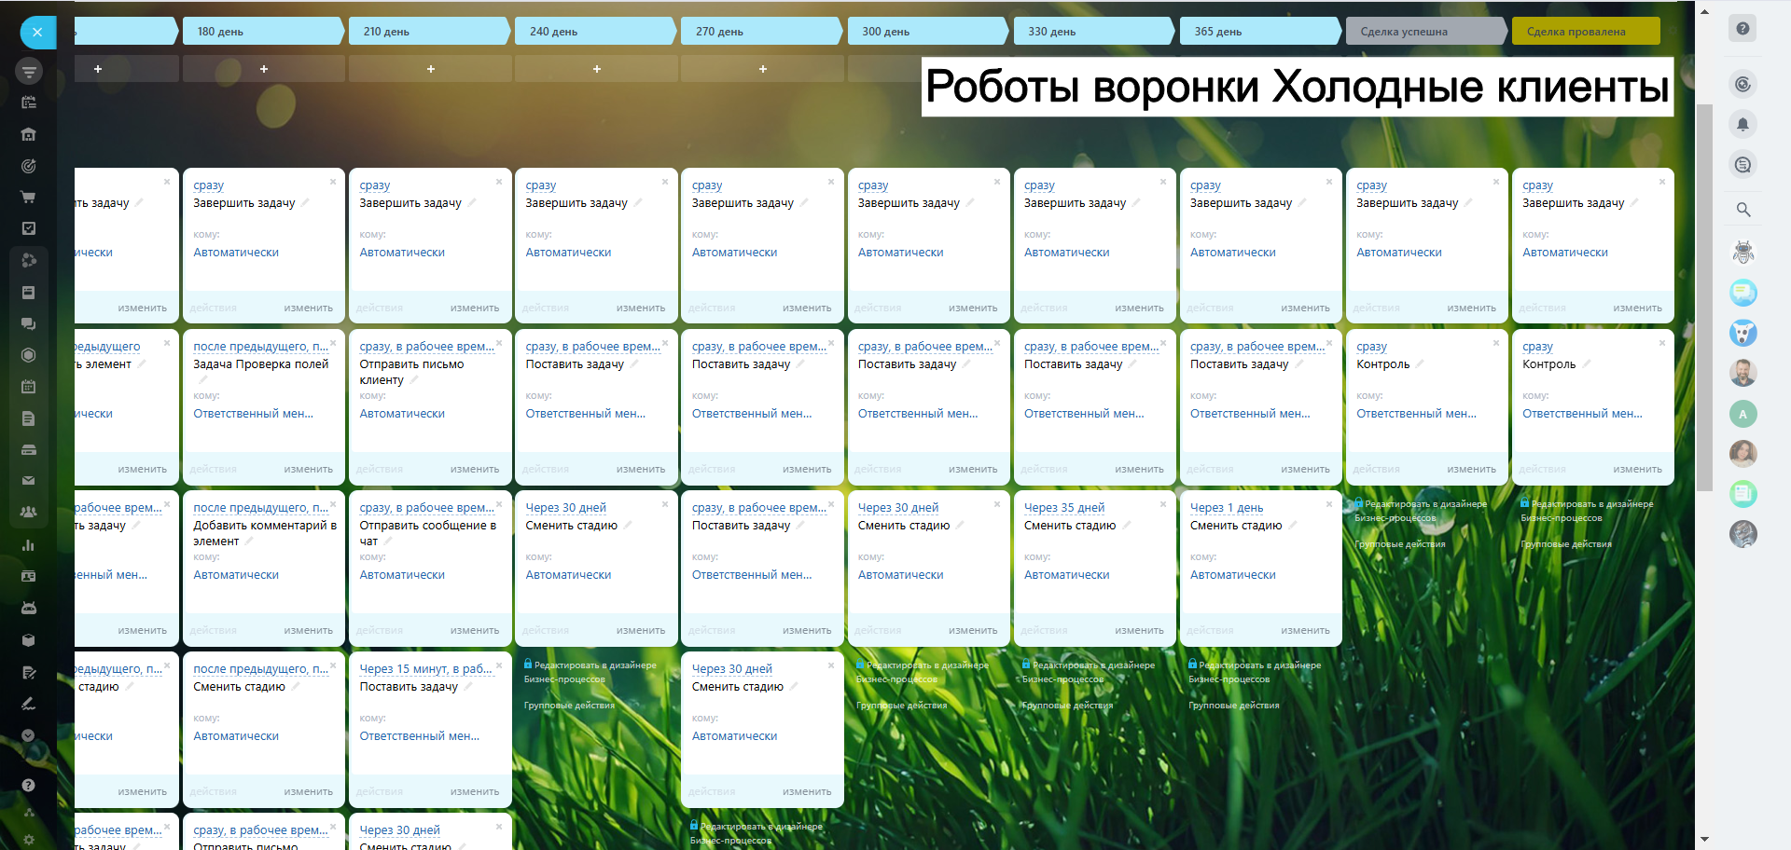Screen dimensions: 1791x850
Task: Edit name pencil beside Контроль in Сделка успешна
Action: pos(1420,364)
